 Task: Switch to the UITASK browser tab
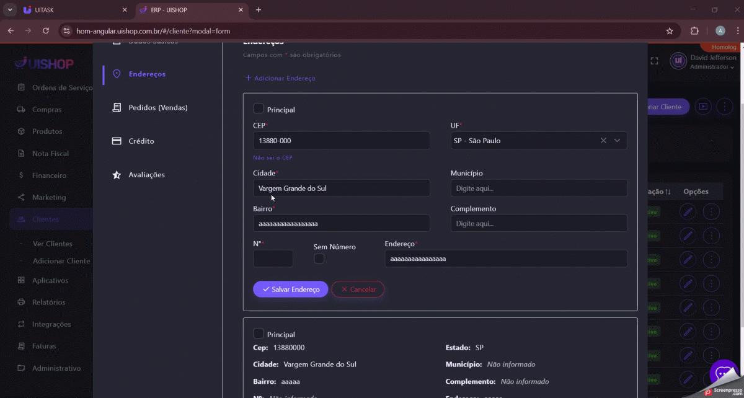point(68,10)
